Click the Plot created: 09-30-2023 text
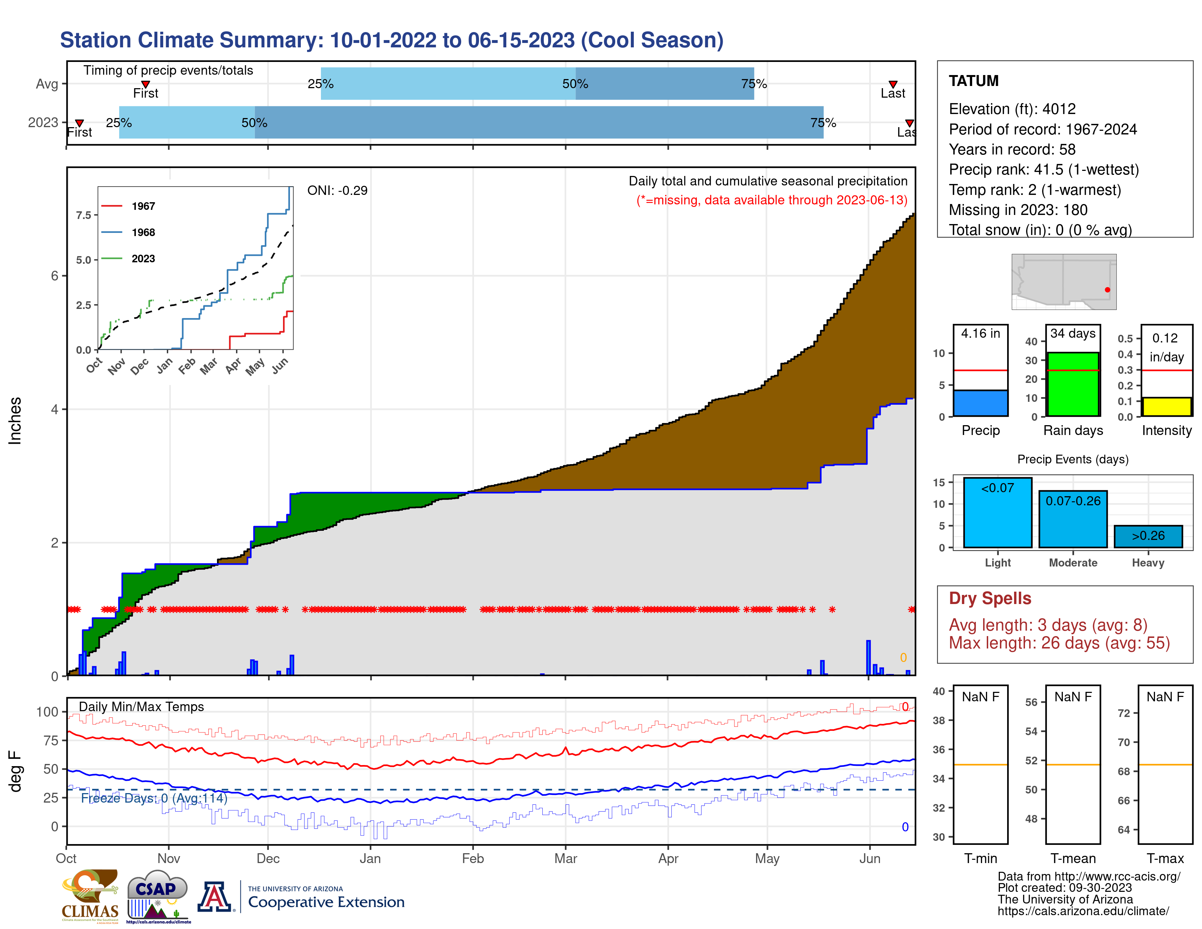This screenshot has height=929, width=1202. pos(1064,888)
